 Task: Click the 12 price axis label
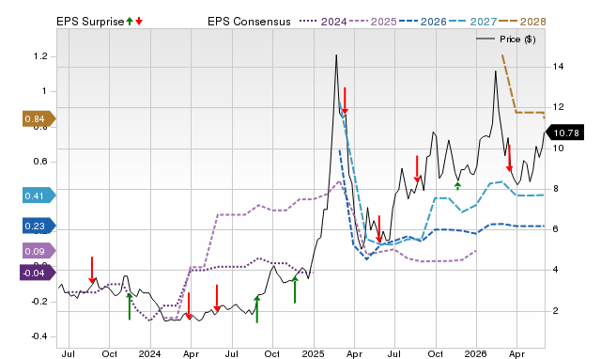point(558,107)
